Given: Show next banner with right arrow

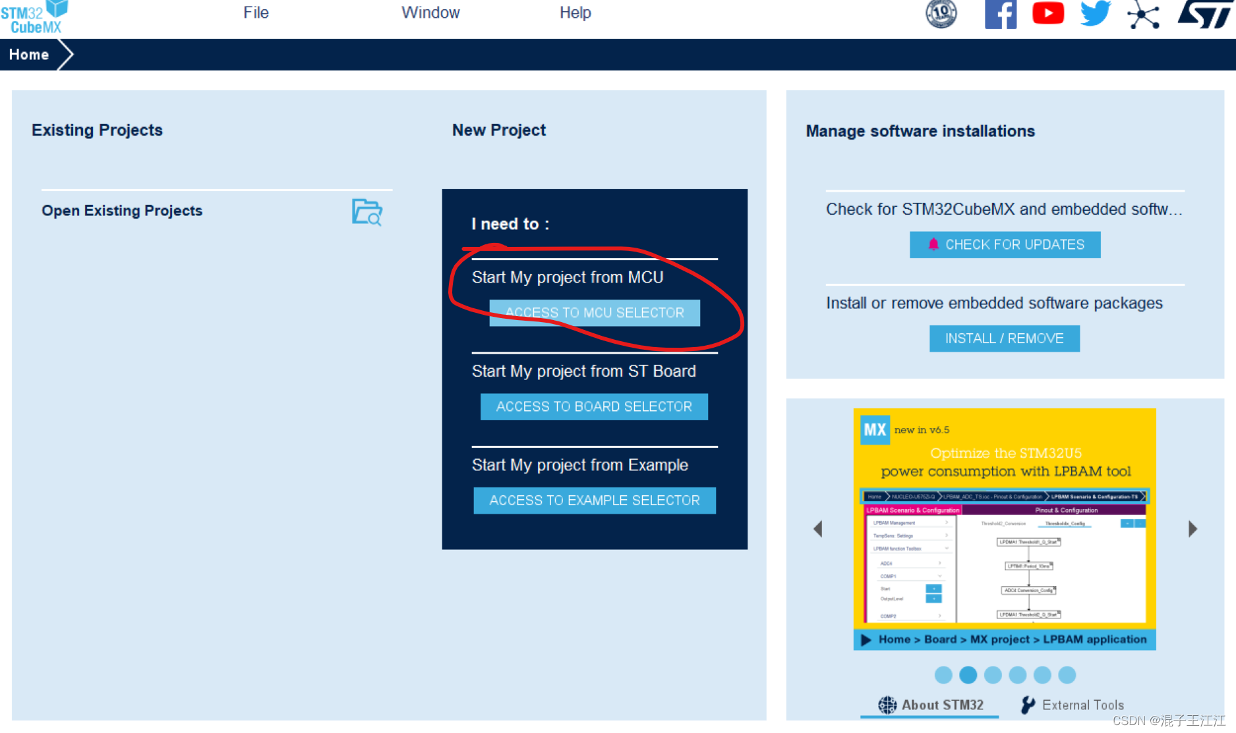Looking at the screenshot, I should click(1192, 529).
